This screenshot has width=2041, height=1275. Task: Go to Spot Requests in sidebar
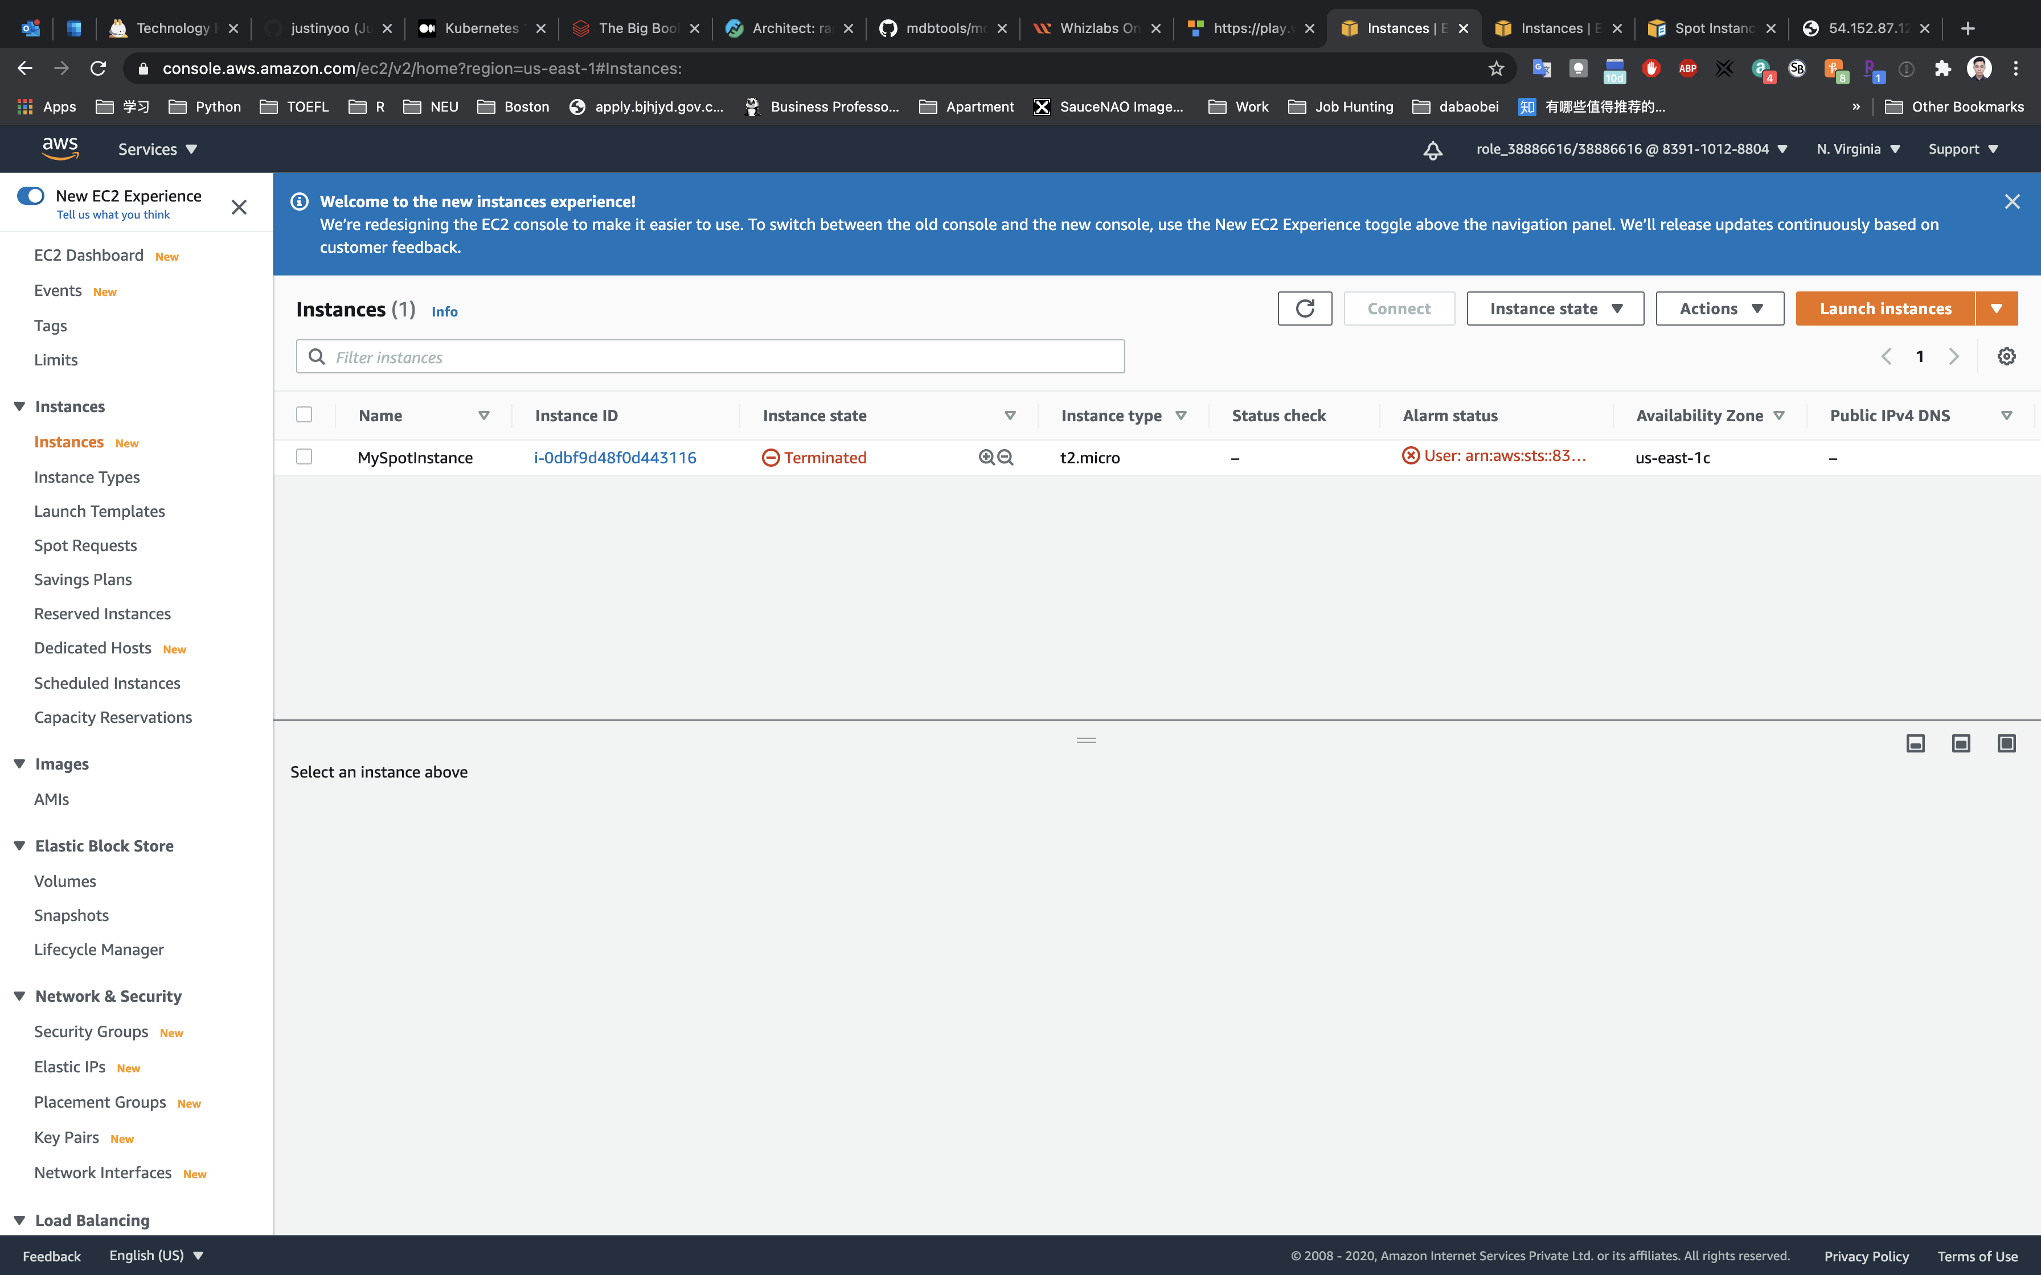[85, 546]
